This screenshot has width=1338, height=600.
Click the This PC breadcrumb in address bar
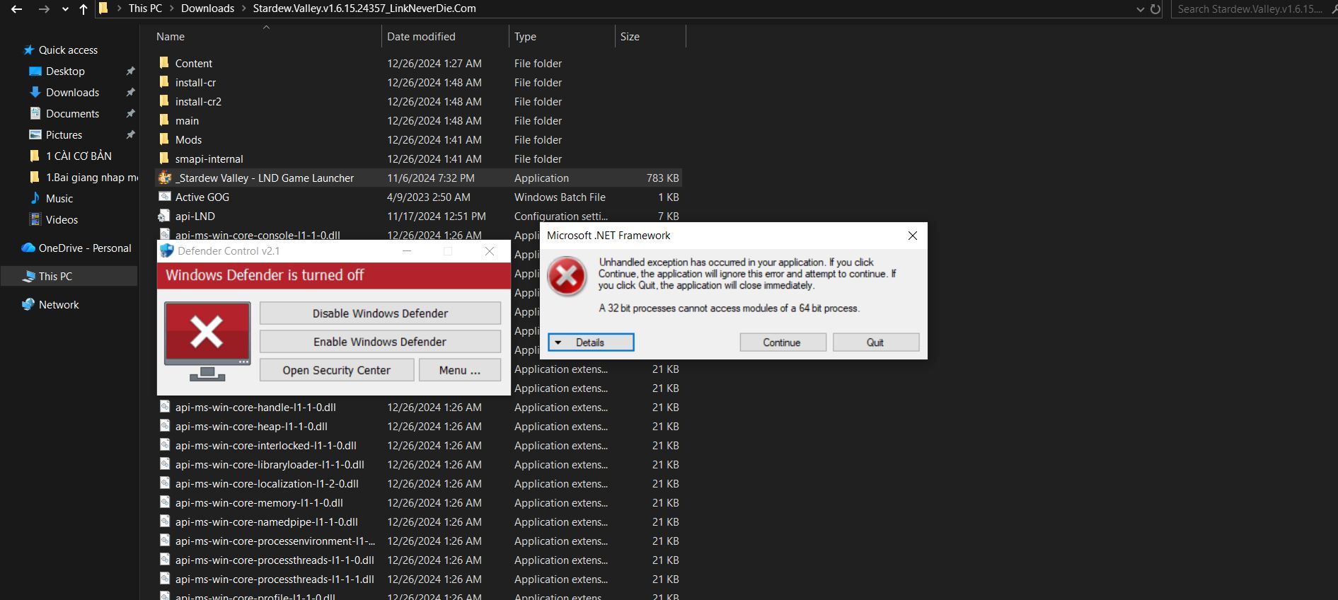pos(145,8)
